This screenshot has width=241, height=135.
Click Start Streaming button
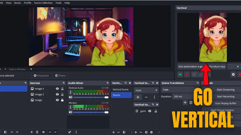pyautogui.click(x=225, y=89)
